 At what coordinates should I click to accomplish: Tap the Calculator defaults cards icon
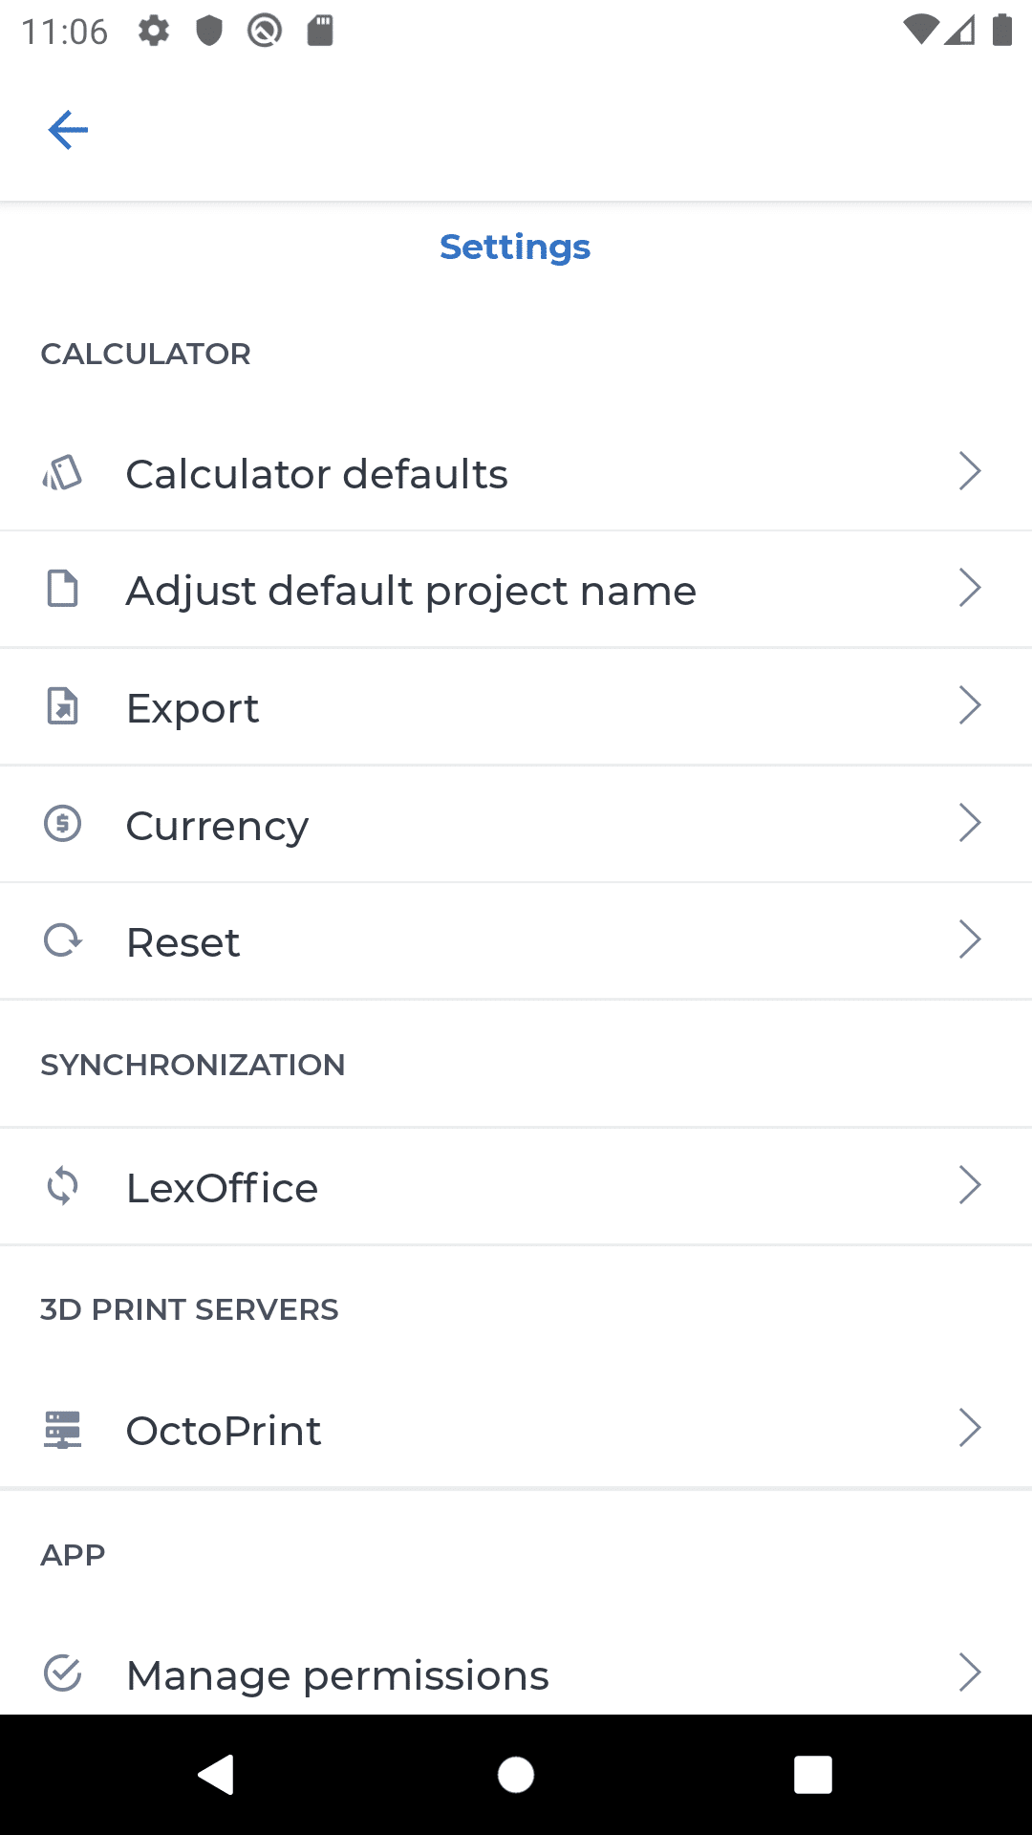click(x=62, y=472)
